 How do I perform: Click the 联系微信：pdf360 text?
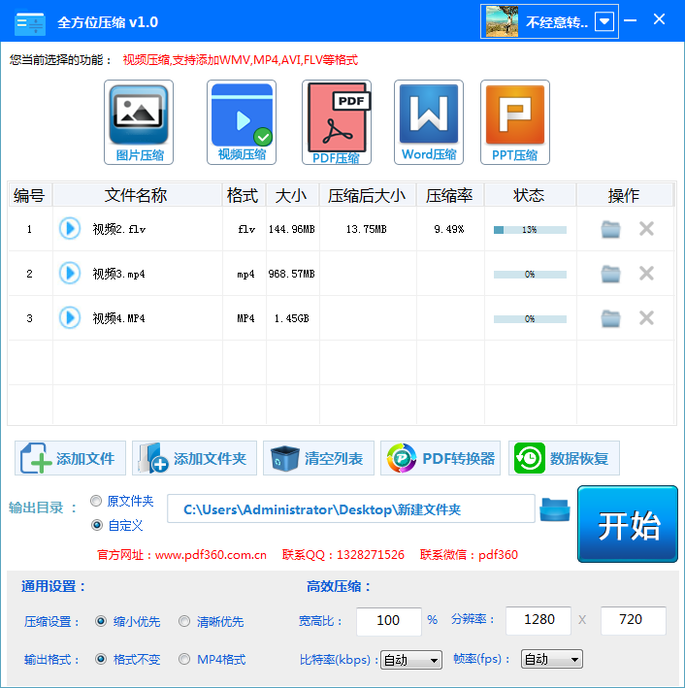pos(469,555)
